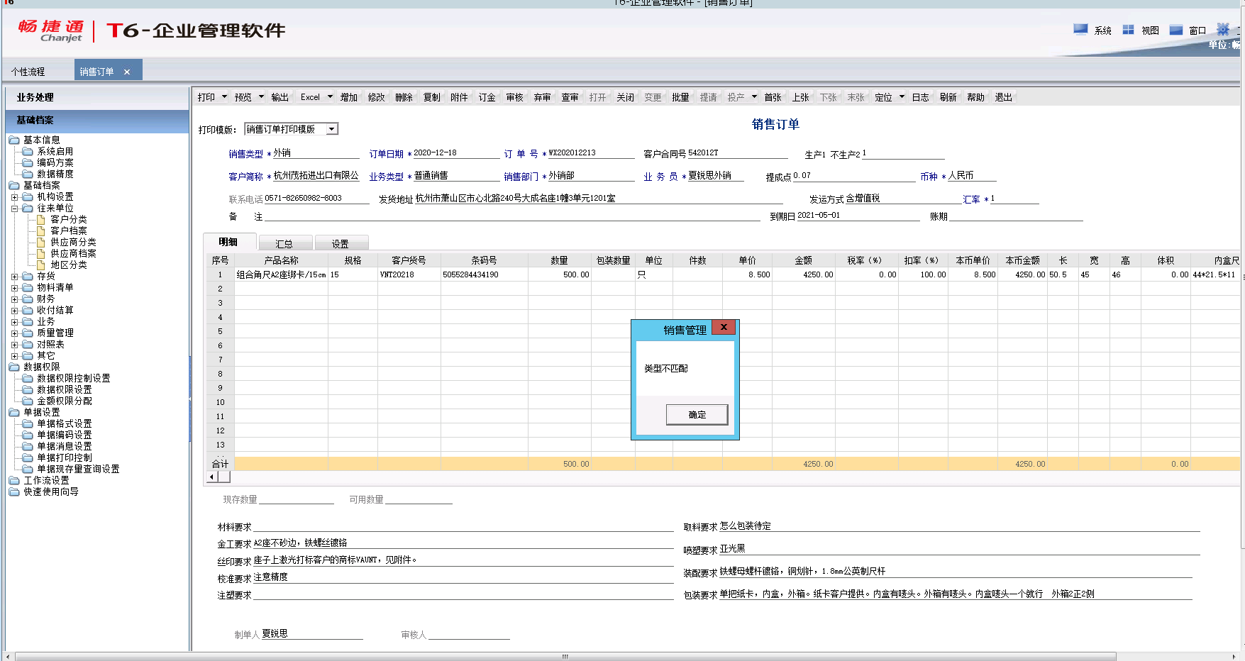This screenshot has height=661, width=1245.
Task: Click the 复制 toolbar button
Action: (x=431, y=97)
